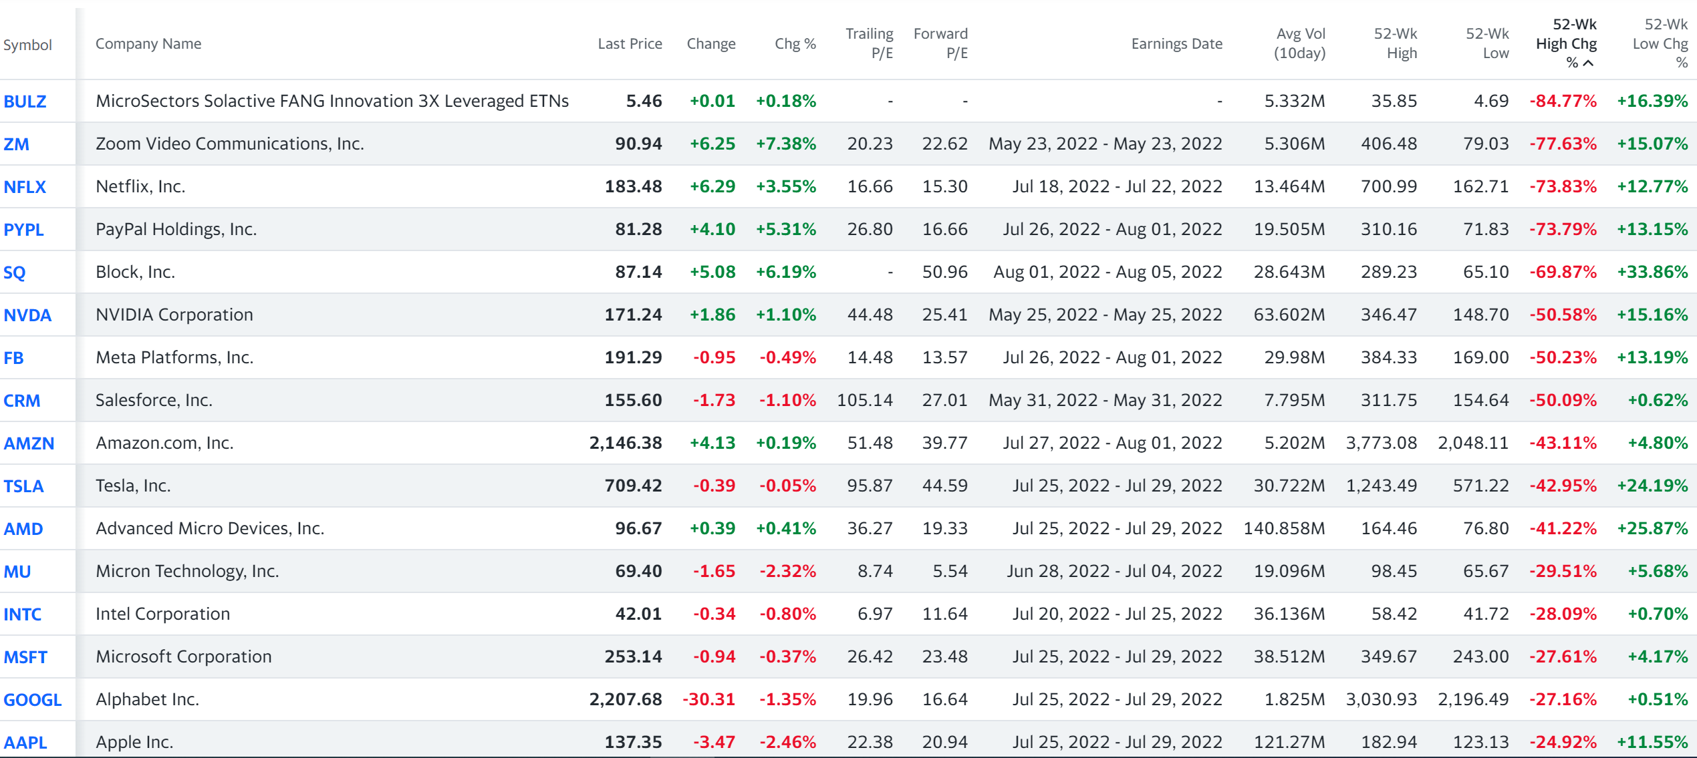Click BULZ 52-week high change -84.77%

click(1563, 101)
